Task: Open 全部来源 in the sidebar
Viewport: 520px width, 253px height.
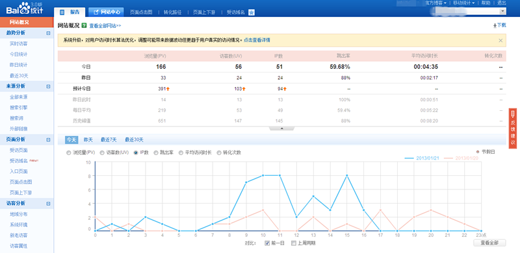Action: [x=19, y=97]
